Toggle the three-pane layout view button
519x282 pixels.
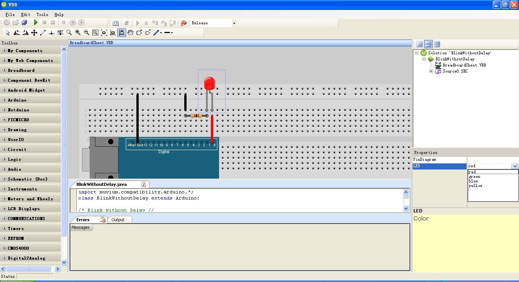pyautogui.click(x=437, y=44)
